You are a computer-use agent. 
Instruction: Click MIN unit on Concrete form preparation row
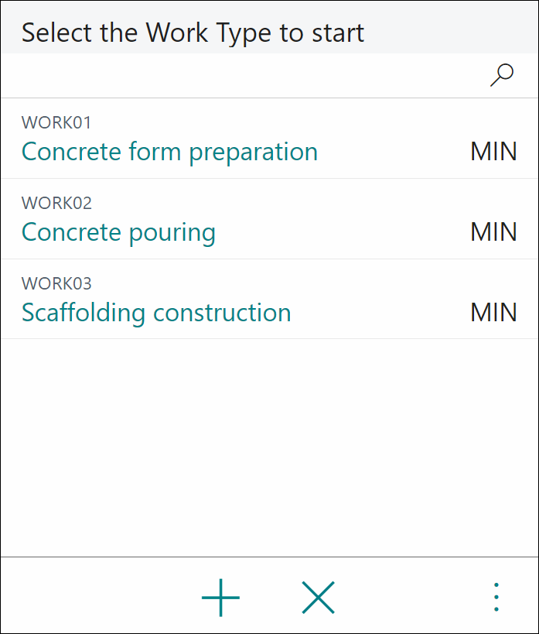pyautogui.click(x=493, y=152)
